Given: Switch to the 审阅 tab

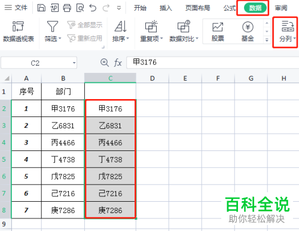Looking at the screenshot, I should (281, 8).
